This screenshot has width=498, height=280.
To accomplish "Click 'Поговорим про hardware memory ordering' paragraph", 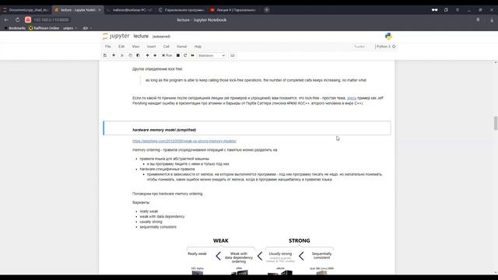I will (167, 194).
